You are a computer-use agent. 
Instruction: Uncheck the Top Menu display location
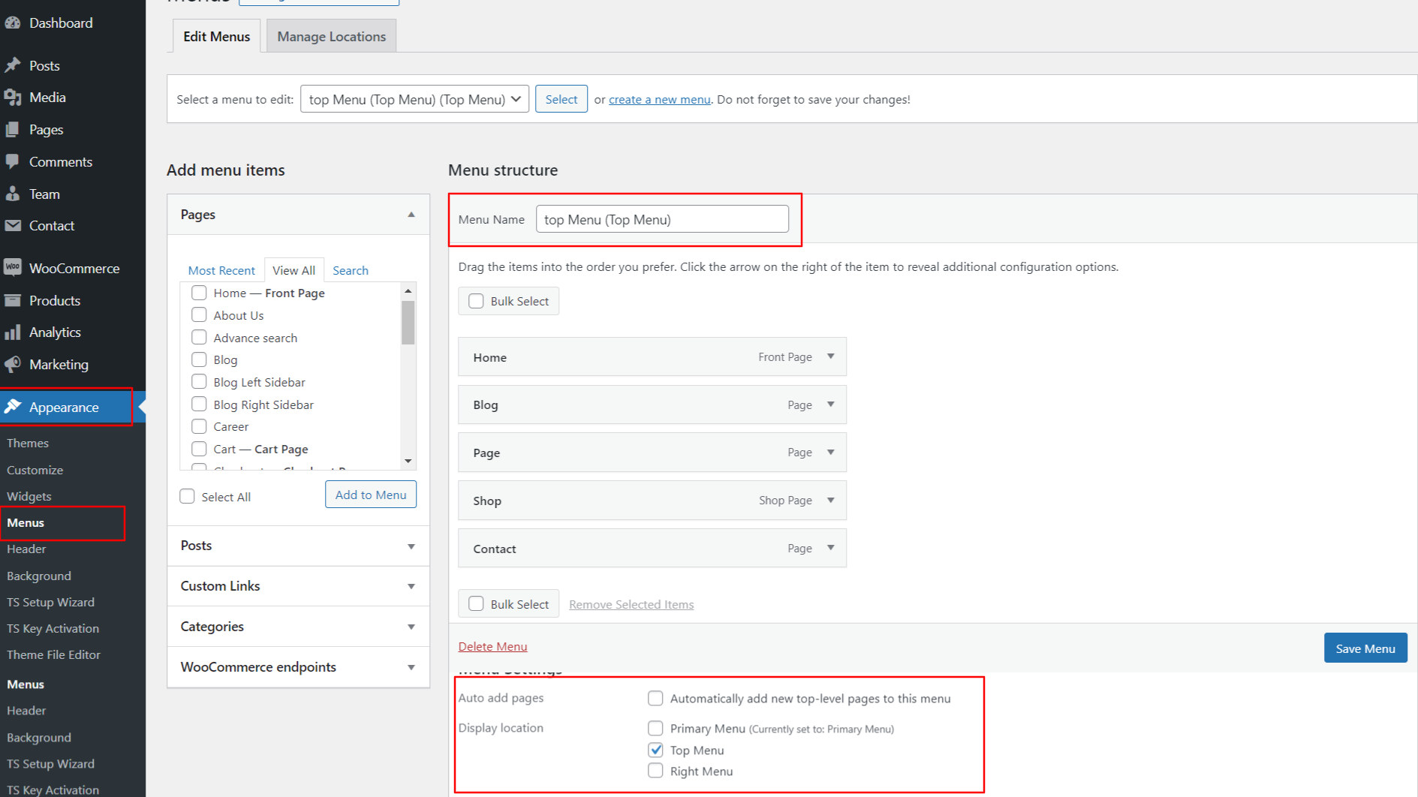[655, 750]
